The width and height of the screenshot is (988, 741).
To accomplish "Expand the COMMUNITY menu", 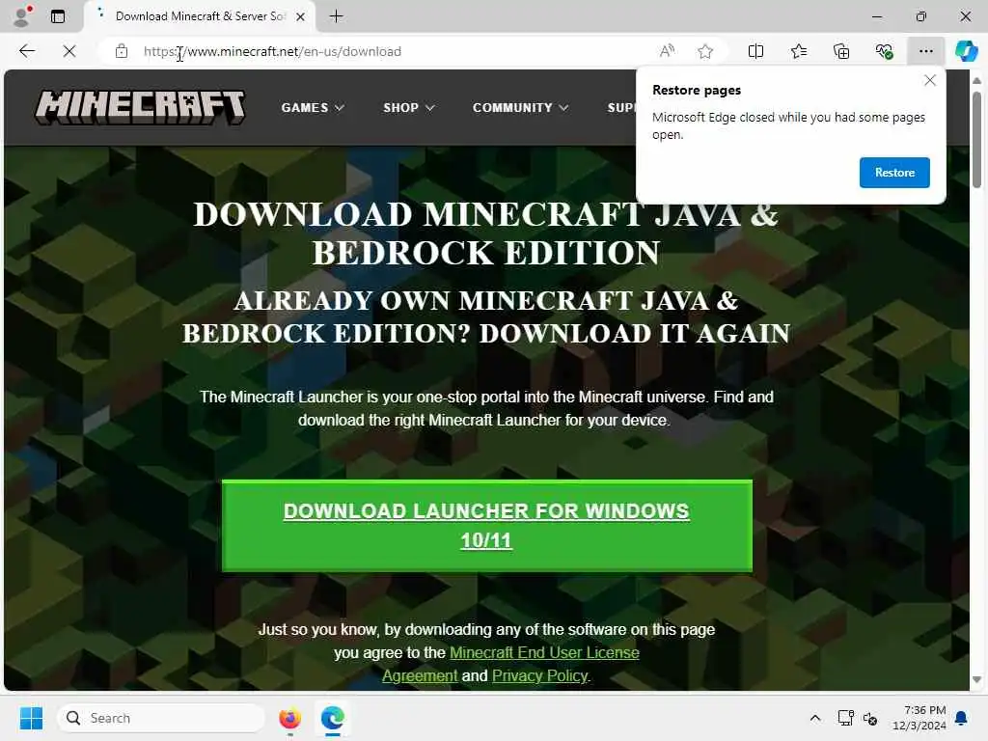I will point(520,108).
